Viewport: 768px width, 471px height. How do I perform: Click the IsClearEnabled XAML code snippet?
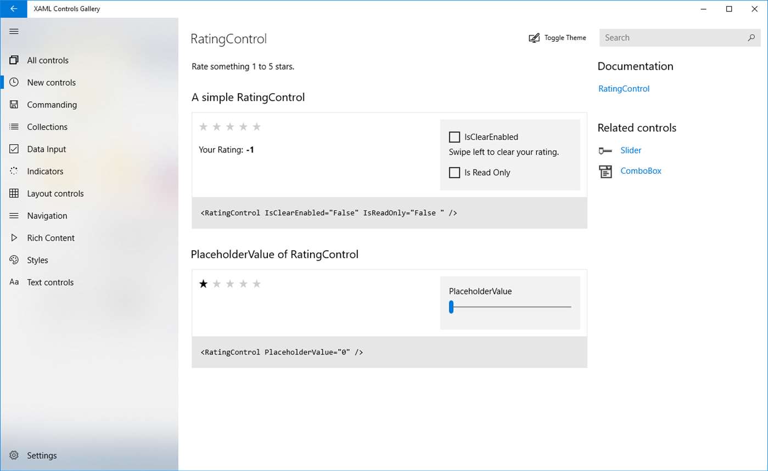pos(329,213)
